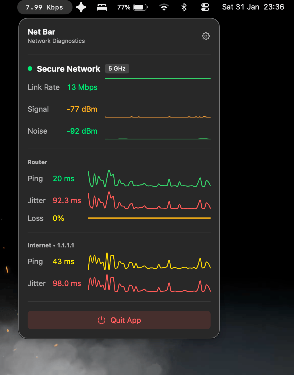
Task: Click the 5 GHz band badge
Action: pos(117,69)
